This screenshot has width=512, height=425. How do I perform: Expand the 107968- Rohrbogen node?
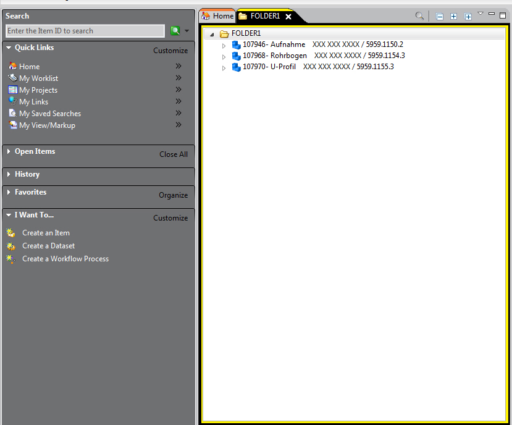click(x=224, y=57)
